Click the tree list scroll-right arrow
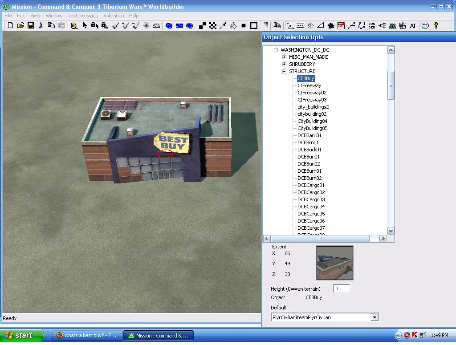Screen dimensions: 456x345 click(x=383, y=239)
